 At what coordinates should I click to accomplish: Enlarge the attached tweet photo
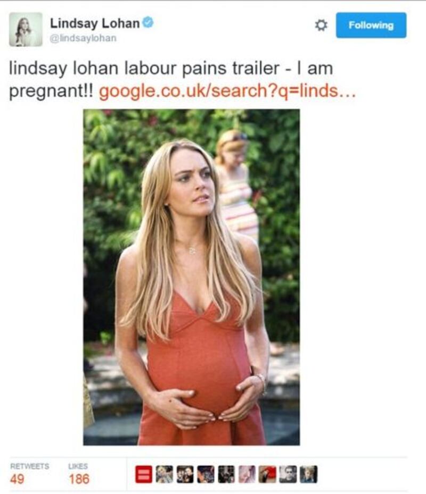pyautogui.click(x=192, y=277)
